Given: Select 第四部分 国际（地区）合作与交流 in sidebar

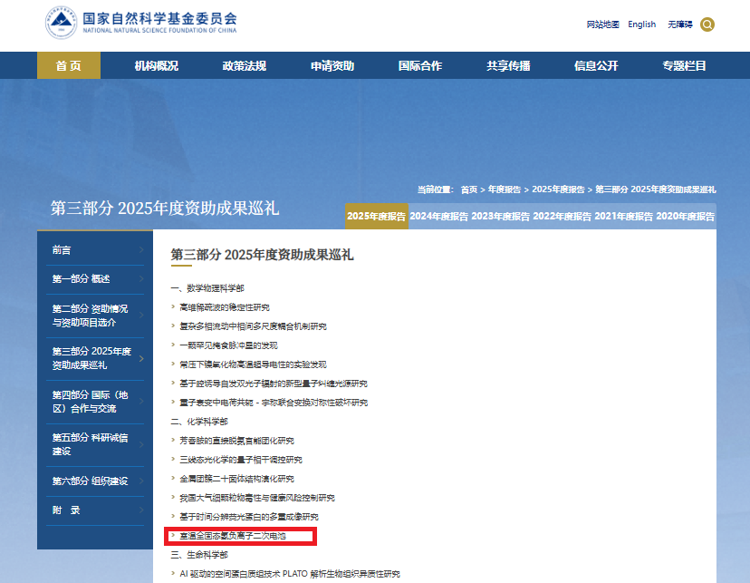Looking at the screenshot, I should pos(90,402).
